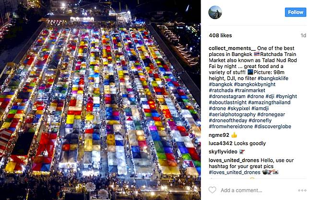309x200 pixels.
Task: Click the night market drone photo
Action: tap(100, 100)
